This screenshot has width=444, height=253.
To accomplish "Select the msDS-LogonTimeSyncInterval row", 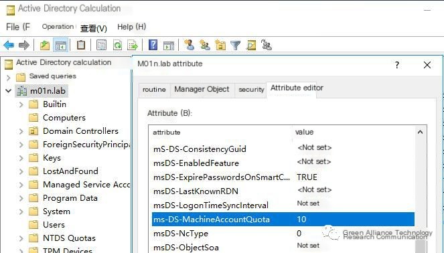I will click(283, 205).
